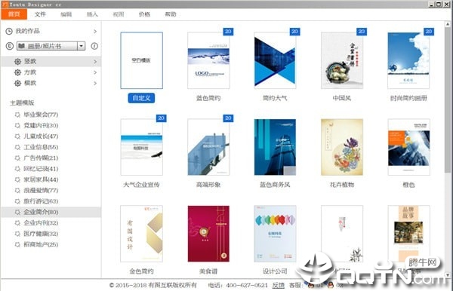Choose the 蓝色简约 template thumbnail
453x291 pixels.
pyautogui.click(x=208, y=60)
